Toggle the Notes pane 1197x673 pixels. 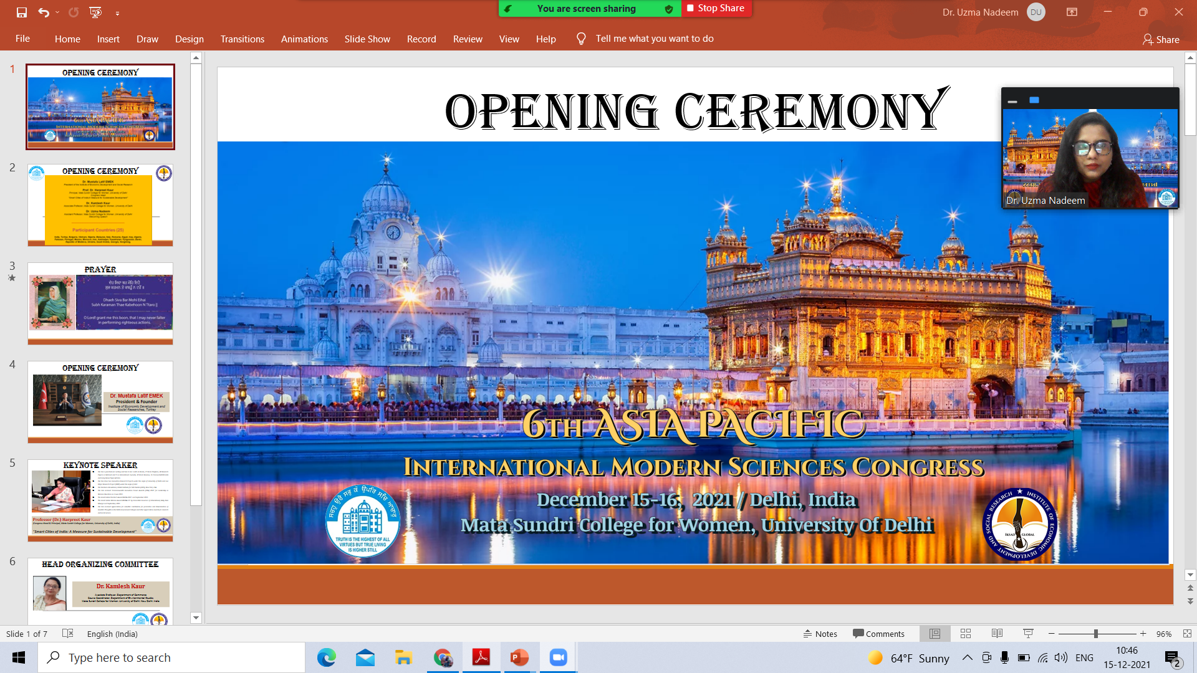[820, 634]
